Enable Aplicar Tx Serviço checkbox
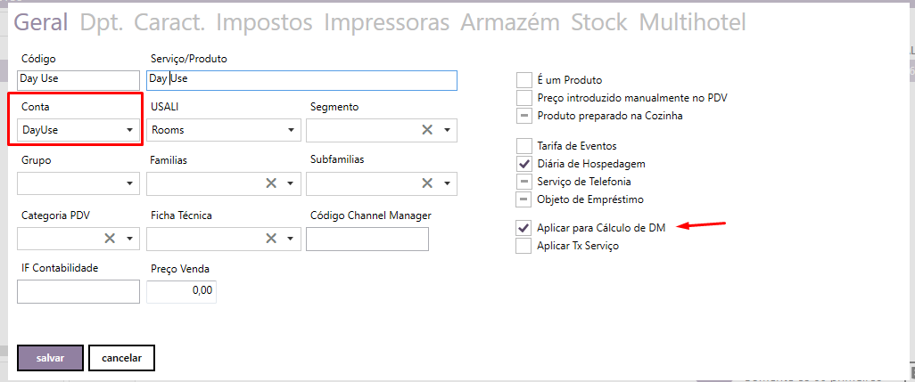Screen dimensions: 915x382 [524, 246]
